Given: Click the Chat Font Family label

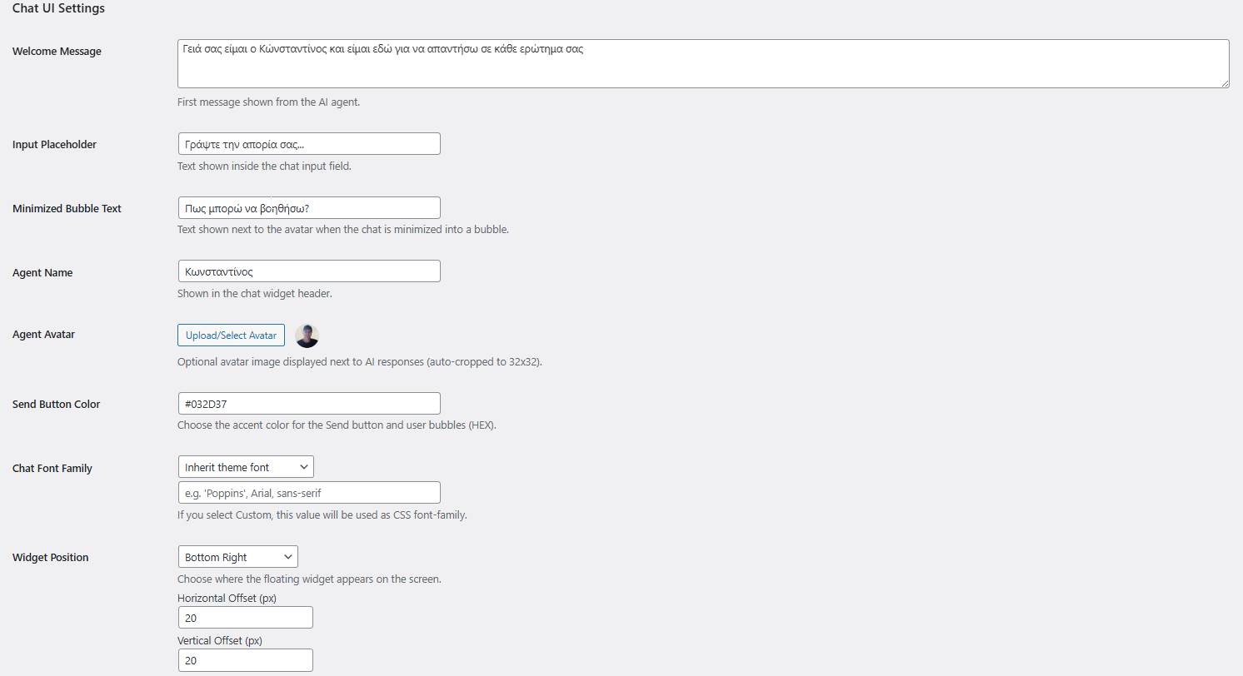Looking at the screenshot, I should pos(52,469).
